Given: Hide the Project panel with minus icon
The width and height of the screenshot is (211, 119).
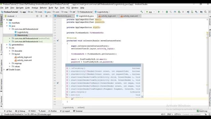Looking at the screenshot, I should pyautogui.click(x=50, y=16).
